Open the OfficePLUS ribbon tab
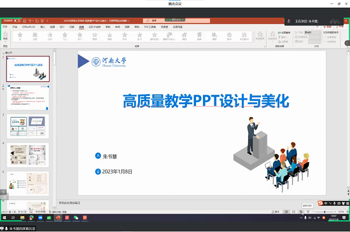 click(x=29, y=27)
